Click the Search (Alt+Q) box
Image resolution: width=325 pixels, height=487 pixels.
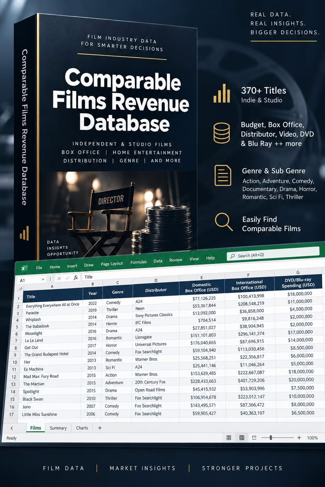[273, 254]
